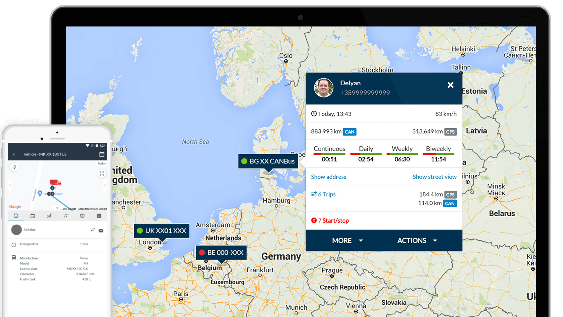Open the Show address link
The height and width of the screenshot is (317, 563).
[x=329, y=177]
